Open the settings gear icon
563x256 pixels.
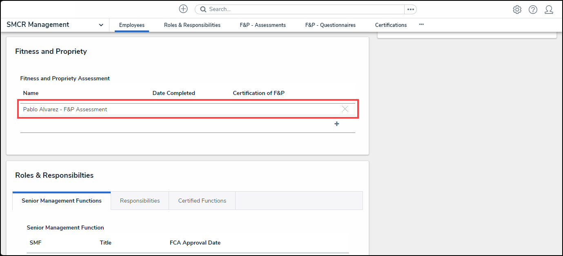pos(517,10)
